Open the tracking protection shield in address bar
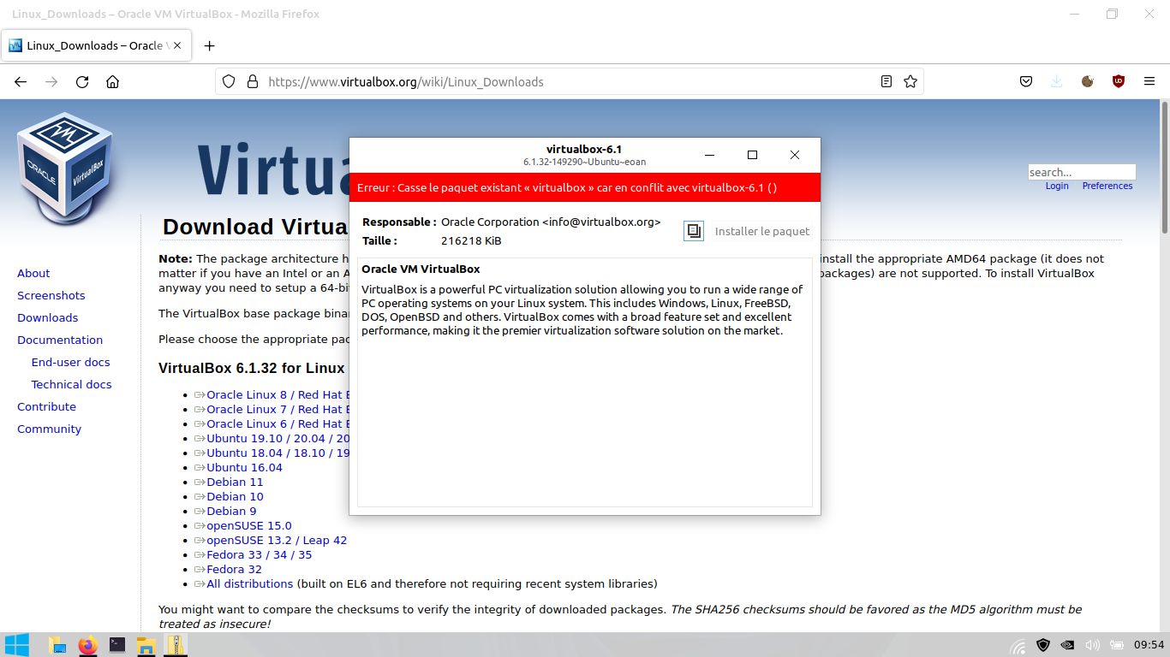 [x=229, y=82]
